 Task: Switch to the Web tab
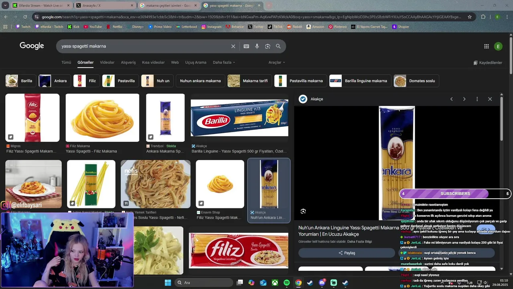coord(175,63)
